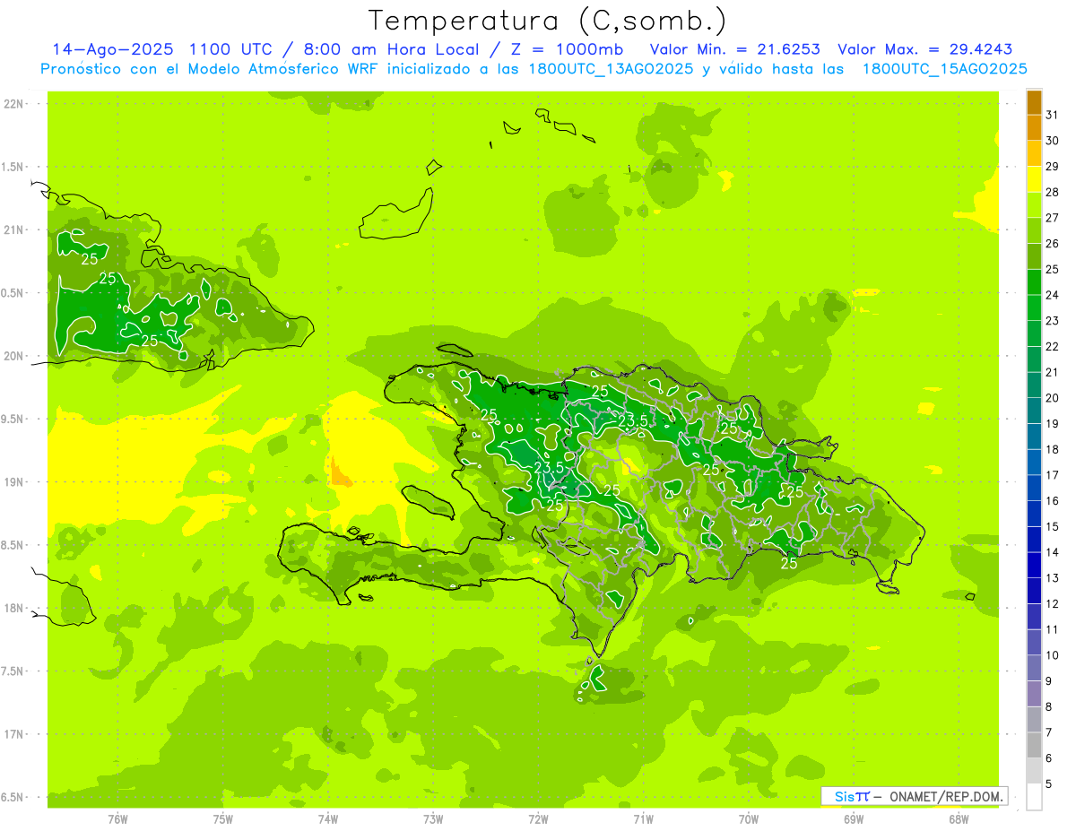Screen dimensions: 1076x831
Task: Click "Valor Max. = 29.4243"
Action: pyautogui.click(x=926, y=49)
